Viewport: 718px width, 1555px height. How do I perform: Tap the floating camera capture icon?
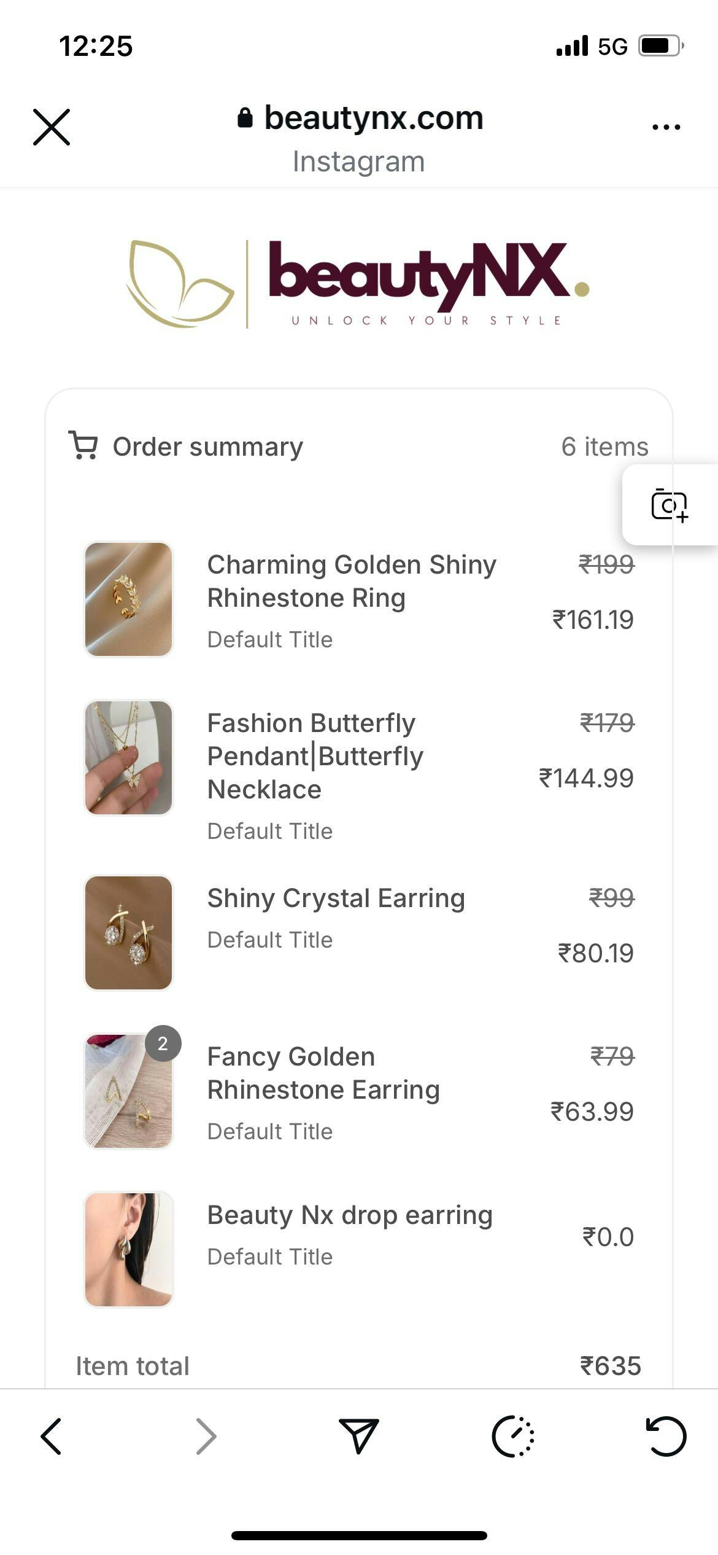[x=669, y=505]
